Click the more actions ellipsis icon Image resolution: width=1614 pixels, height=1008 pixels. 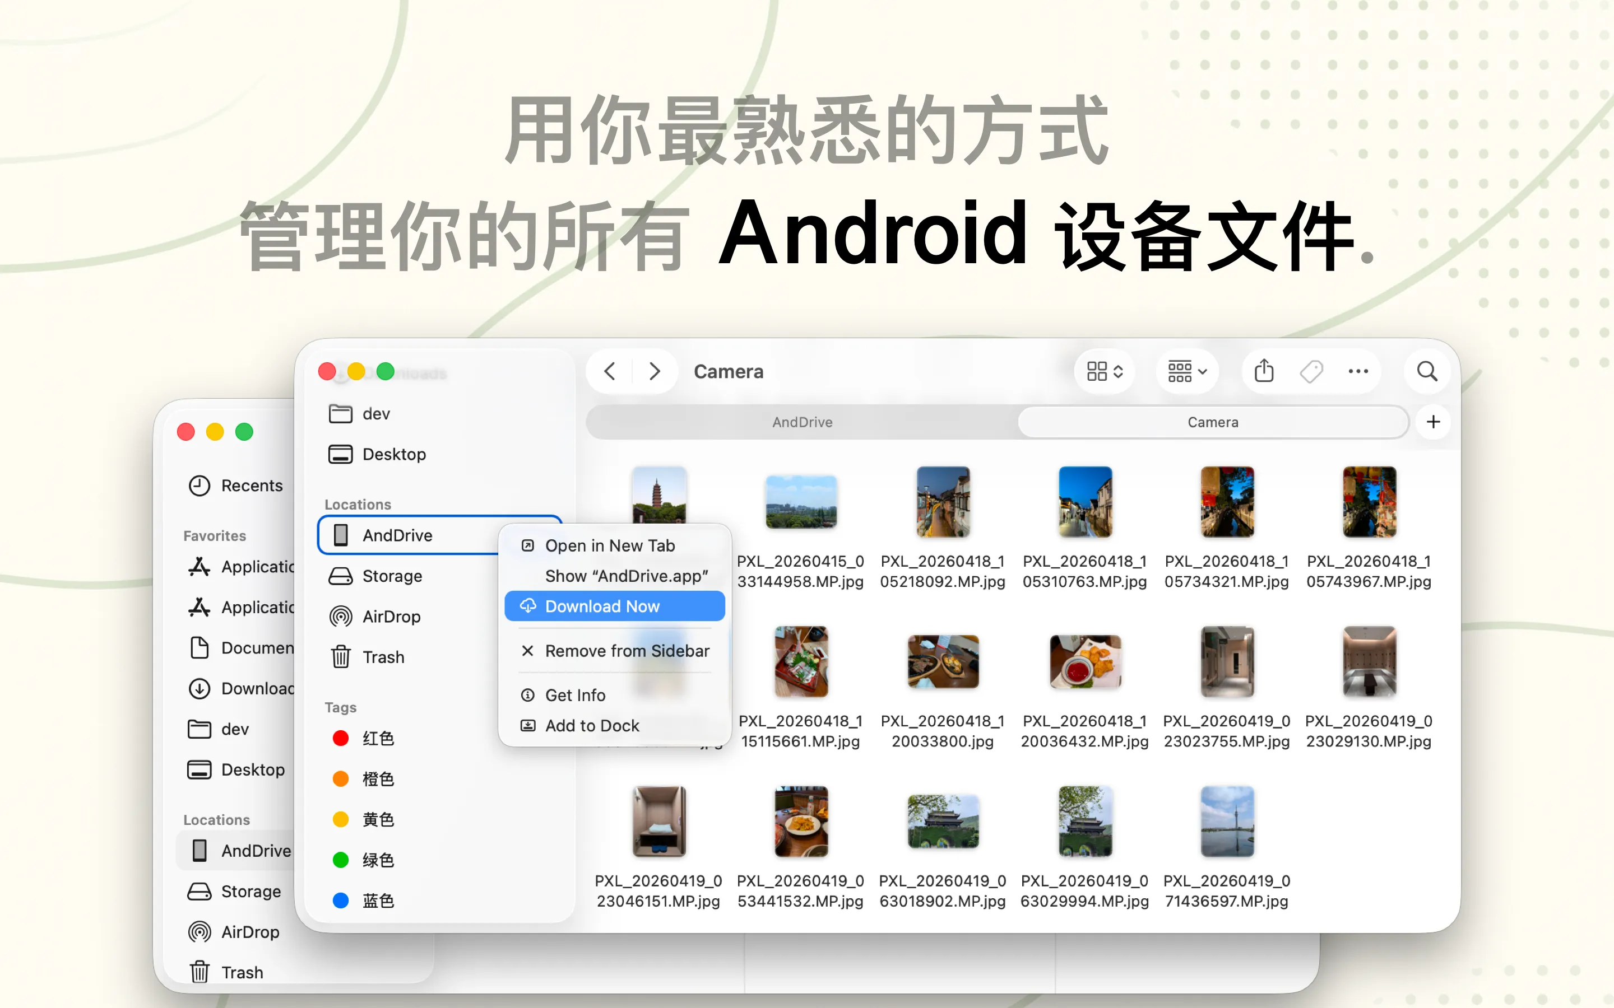coord(1358,371)
